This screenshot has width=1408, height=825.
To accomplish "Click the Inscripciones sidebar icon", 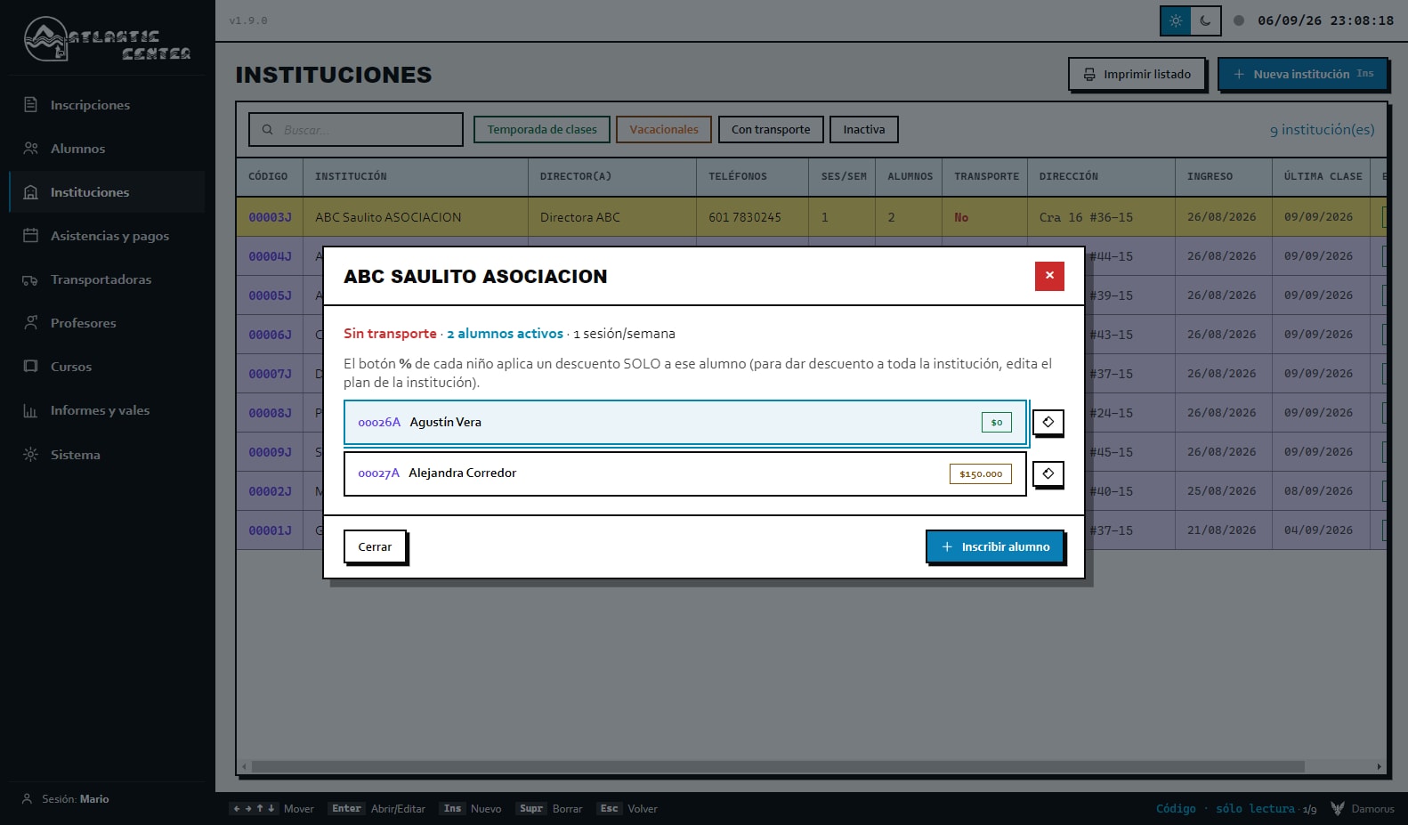I will pos(30,105).
